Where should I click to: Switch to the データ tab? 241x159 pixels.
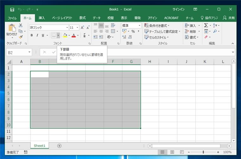pyautogui.click(x=96, y=18)
